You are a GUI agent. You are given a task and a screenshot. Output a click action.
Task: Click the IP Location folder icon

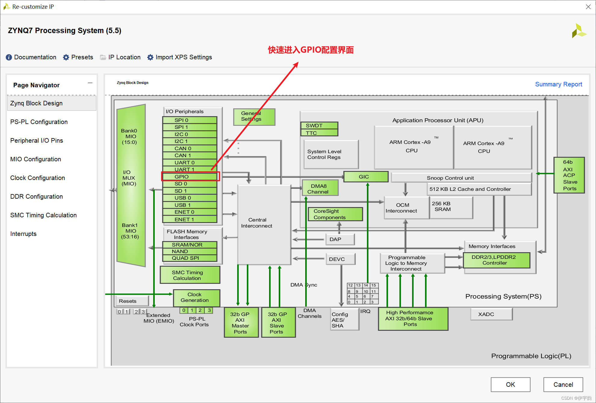(103, 57)
